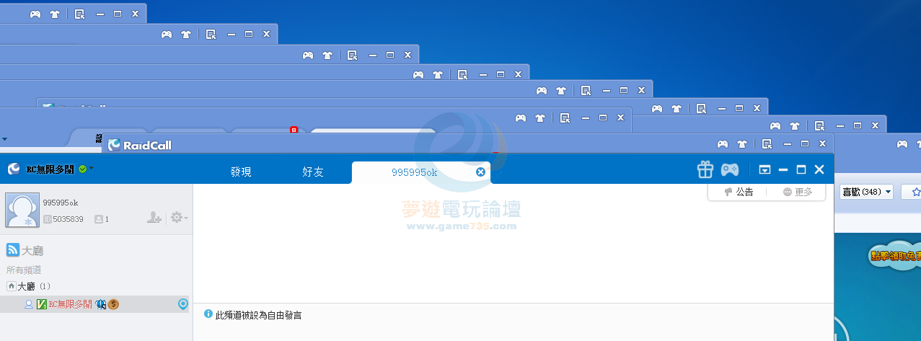Open the game center gamepad icon in front window
Image resolution: width=921 pixels, height=341 pixels.
click(x=730, y=170)
